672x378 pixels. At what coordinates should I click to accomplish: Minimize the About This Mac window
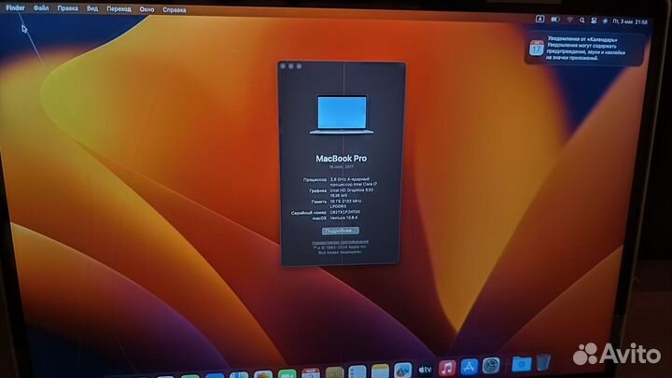click(x=291, y=66)
